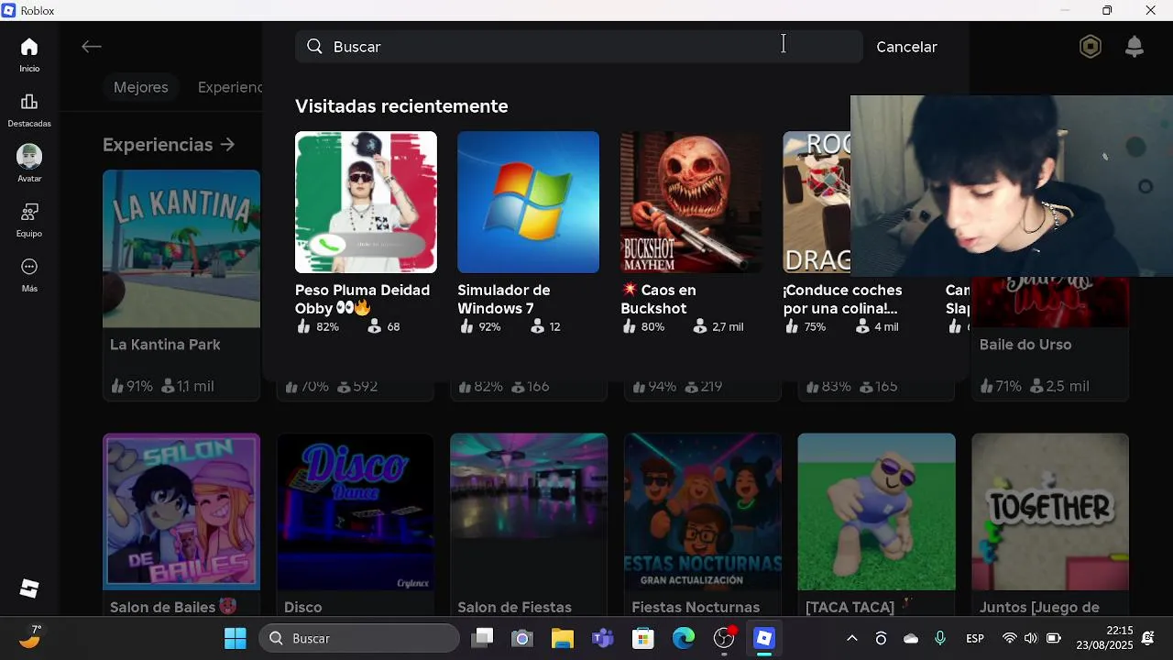Open La Kantina Park game card

[181, 284]
